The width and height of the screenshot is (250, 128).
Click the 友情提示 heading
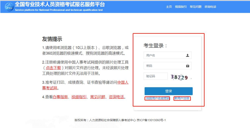52,39
